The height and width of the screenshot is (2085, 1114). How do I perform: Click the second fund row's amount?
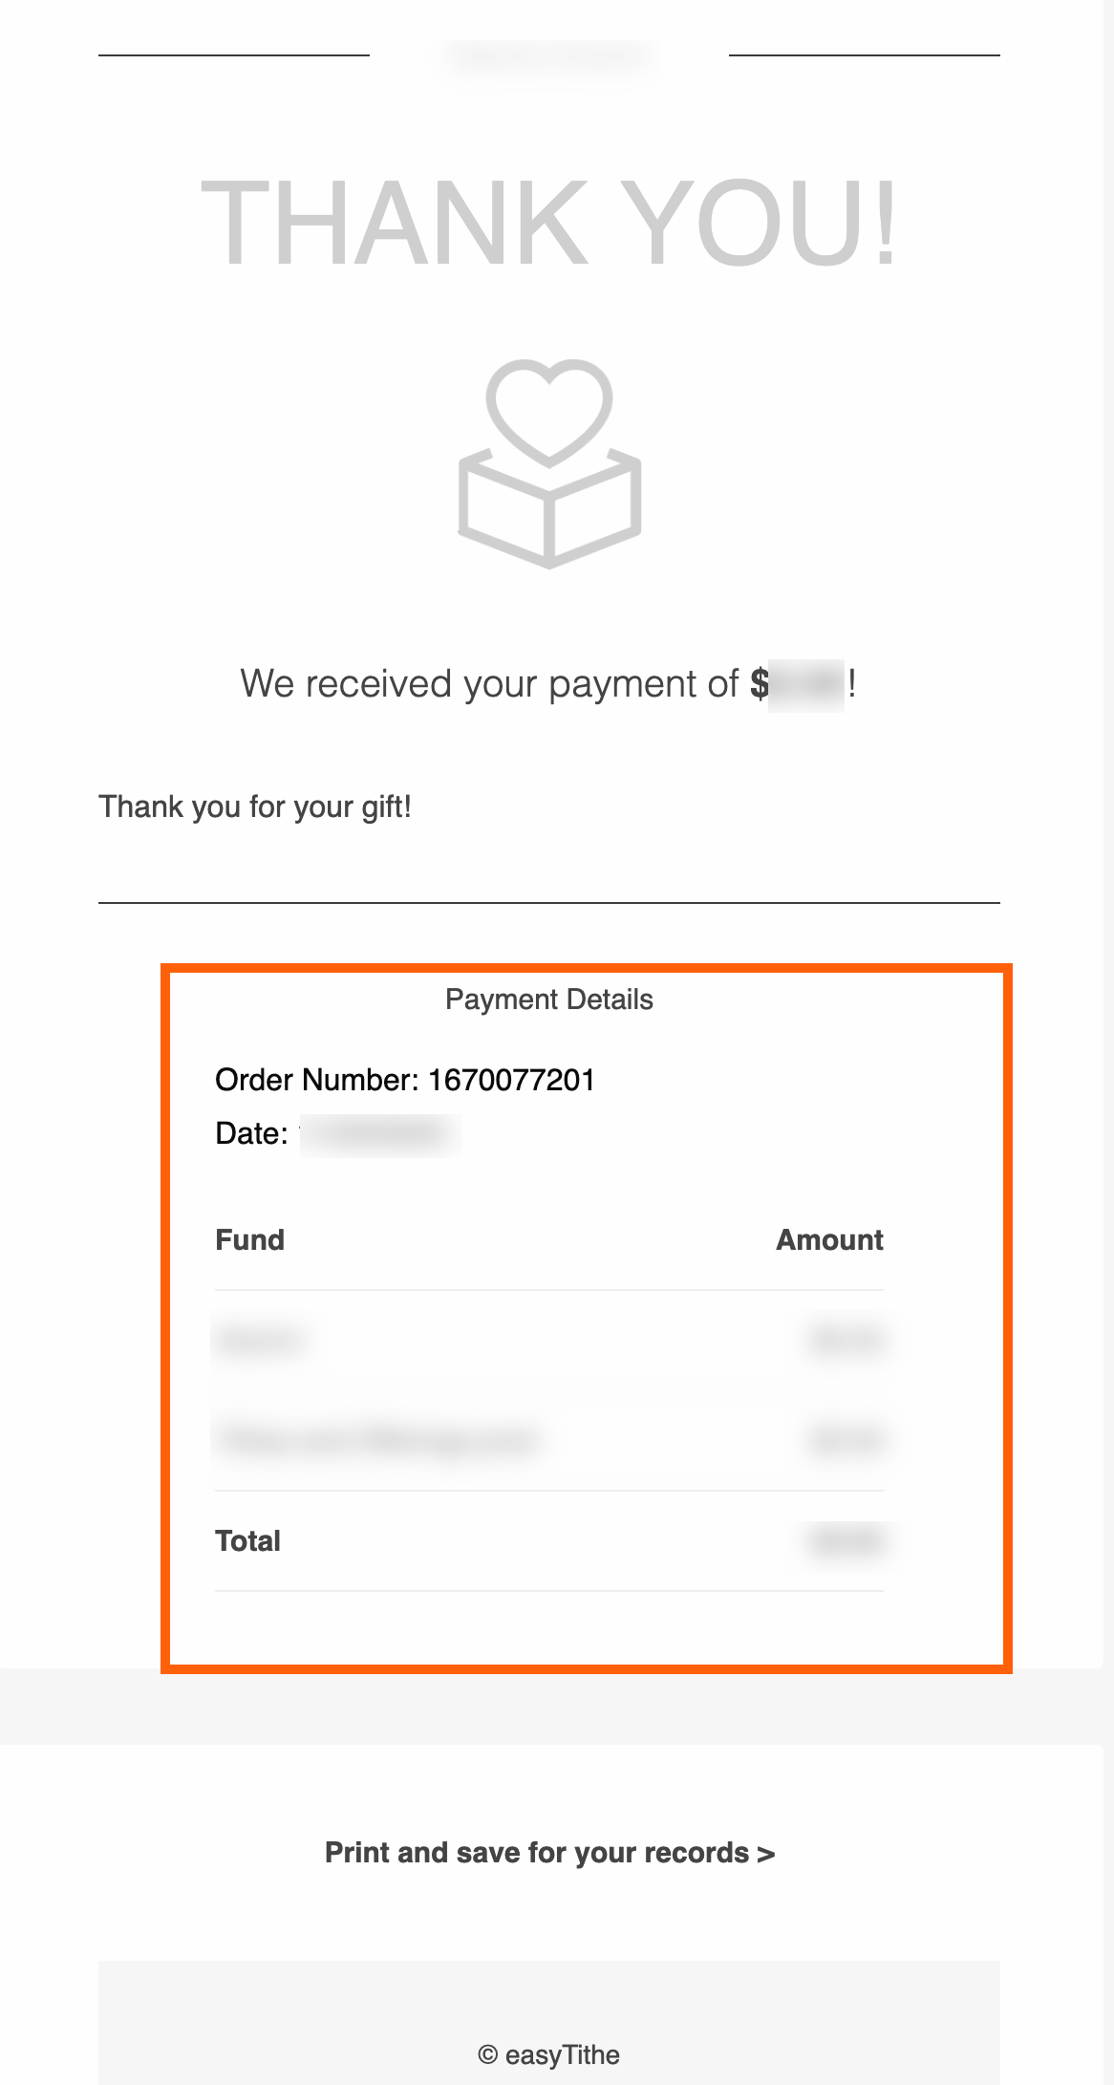[845, 1440]
